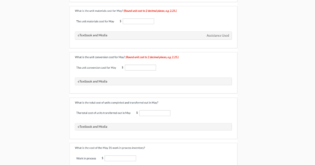Click the unit conversion cost input field
The image size is (315, 165).
tap(140, 67)
